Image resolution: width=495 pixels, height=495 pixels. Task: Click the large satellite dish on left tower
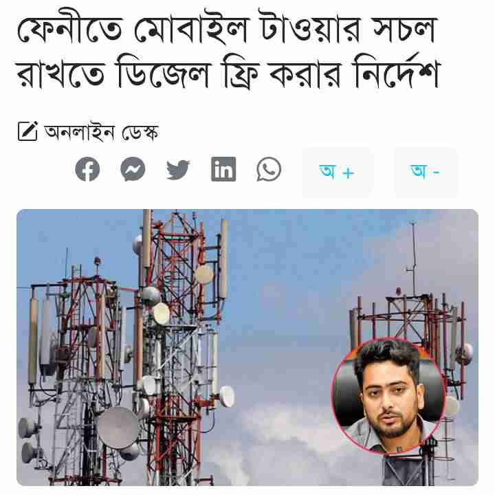pyautogui.click(x=118, y=428)
